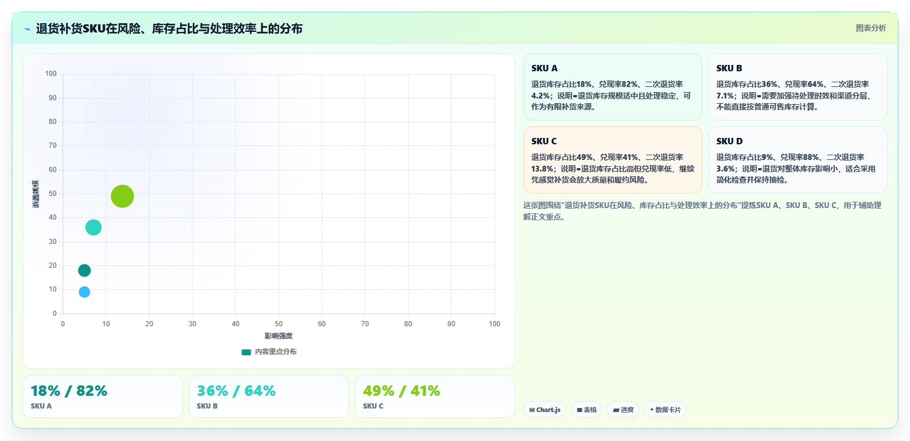Viewport: 910px width, 441px height.
Task: Click the 图表分析 label in header
Action: click(x=871, y=28)
